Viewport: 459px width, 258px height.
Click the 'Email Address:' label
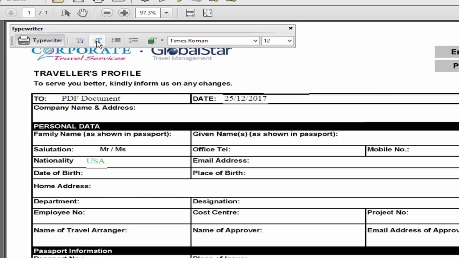[x=221, y=161]
